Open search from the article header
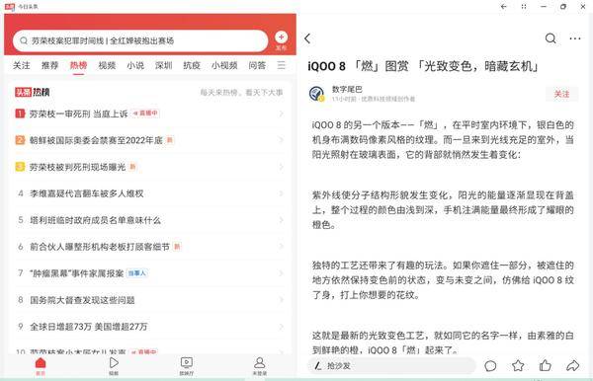593x381 pixels. [551, 38]
